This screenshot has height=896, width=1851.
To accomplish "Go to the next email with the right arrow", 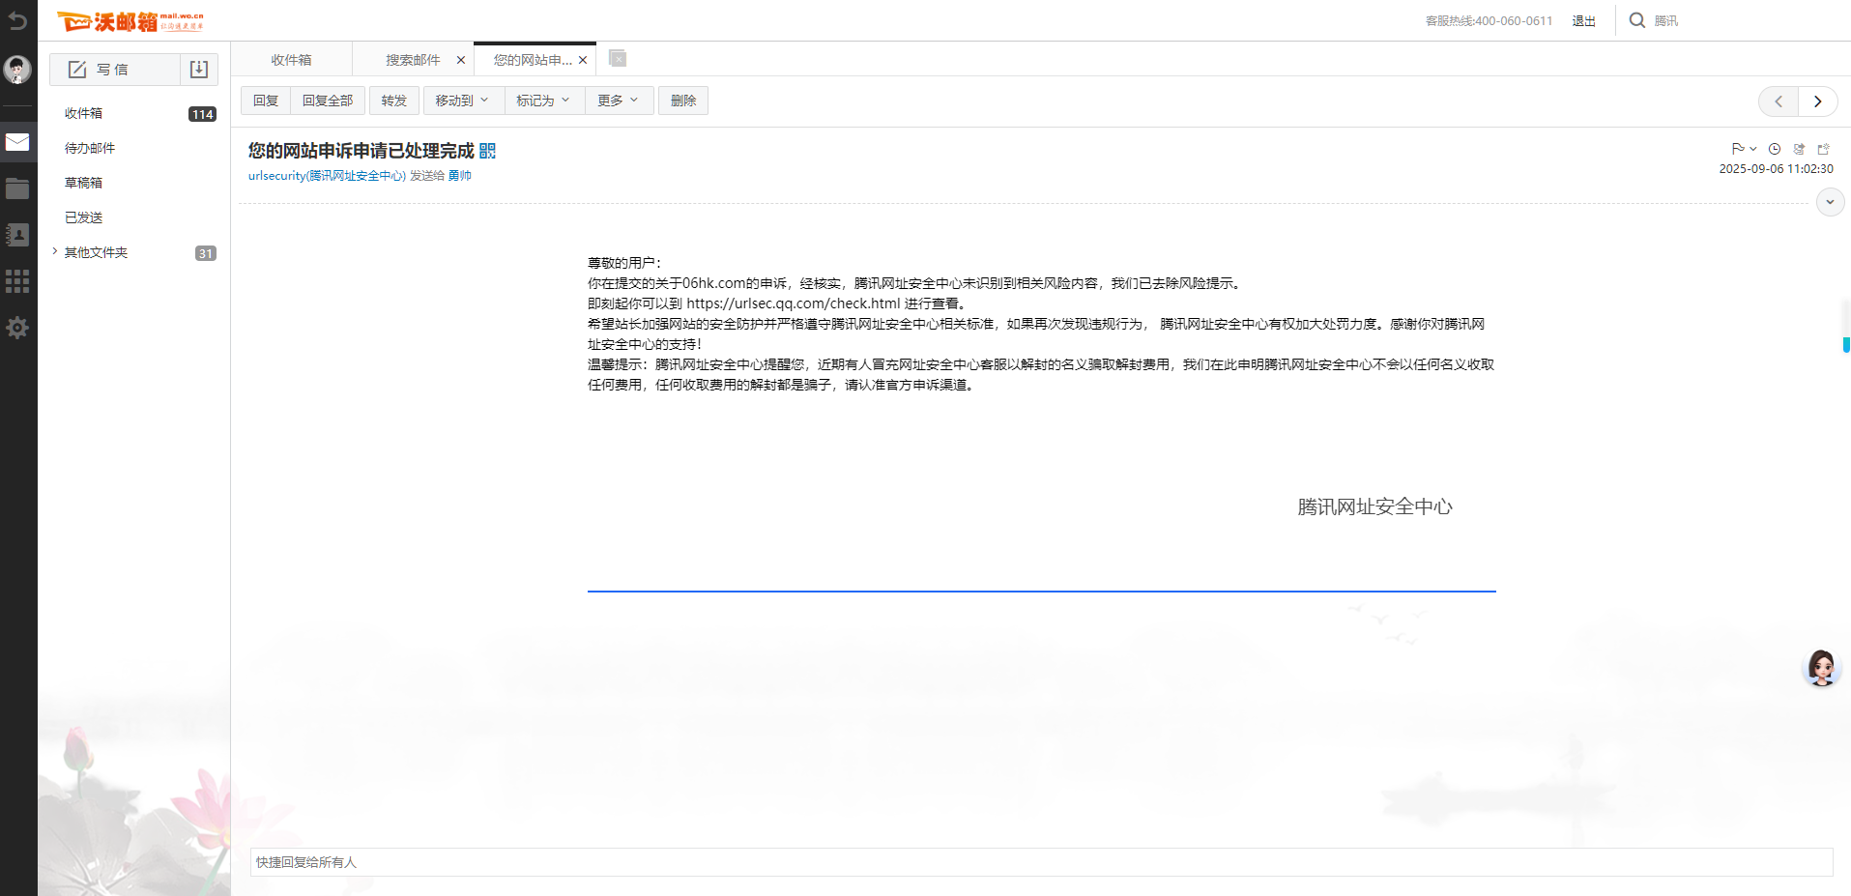I will tap(1818, 101).
